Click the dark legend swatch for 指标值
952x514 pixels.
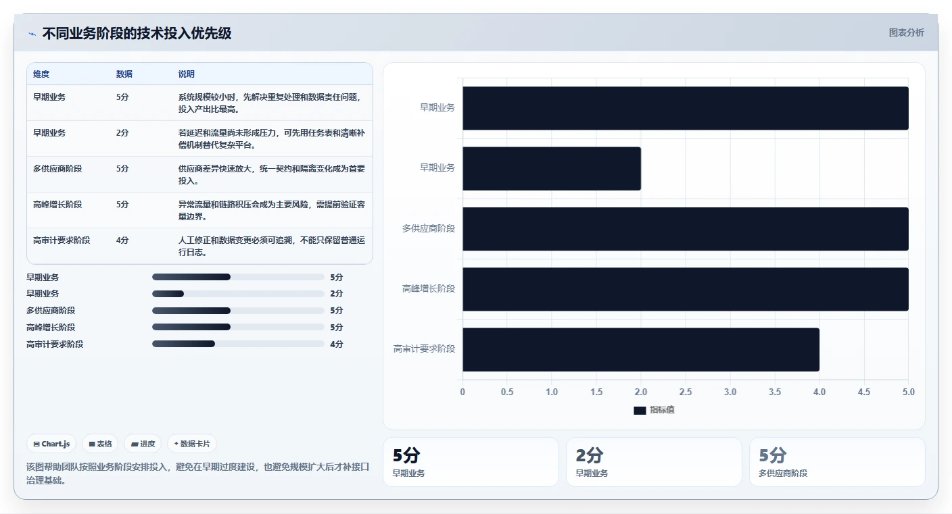(640, 411)
